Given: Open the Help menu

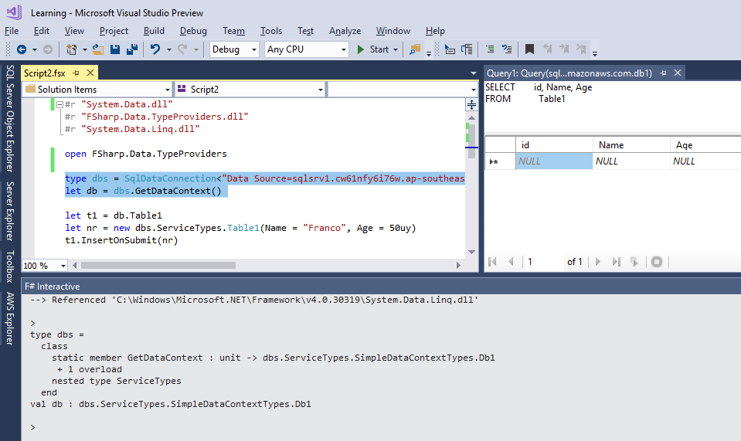Looking at the screenshot, I should (x=435, y=31).
